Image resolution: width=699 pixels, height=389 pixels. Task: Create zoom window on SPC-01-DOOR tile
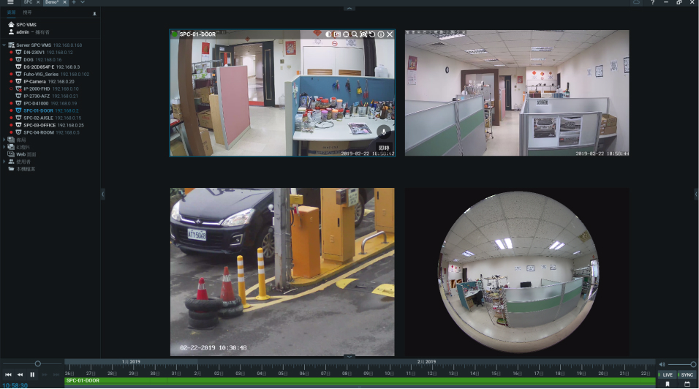click(355, 34)
